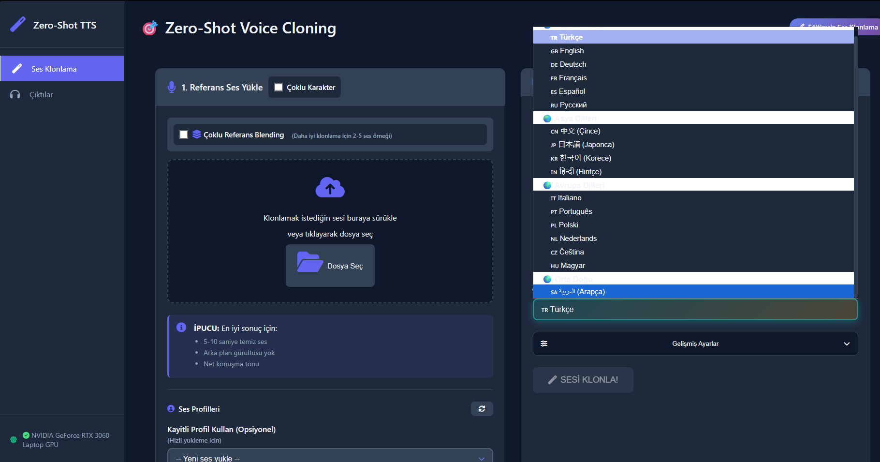
Task: Click the info icon beside İPUCU
Action: coord(181,328)
